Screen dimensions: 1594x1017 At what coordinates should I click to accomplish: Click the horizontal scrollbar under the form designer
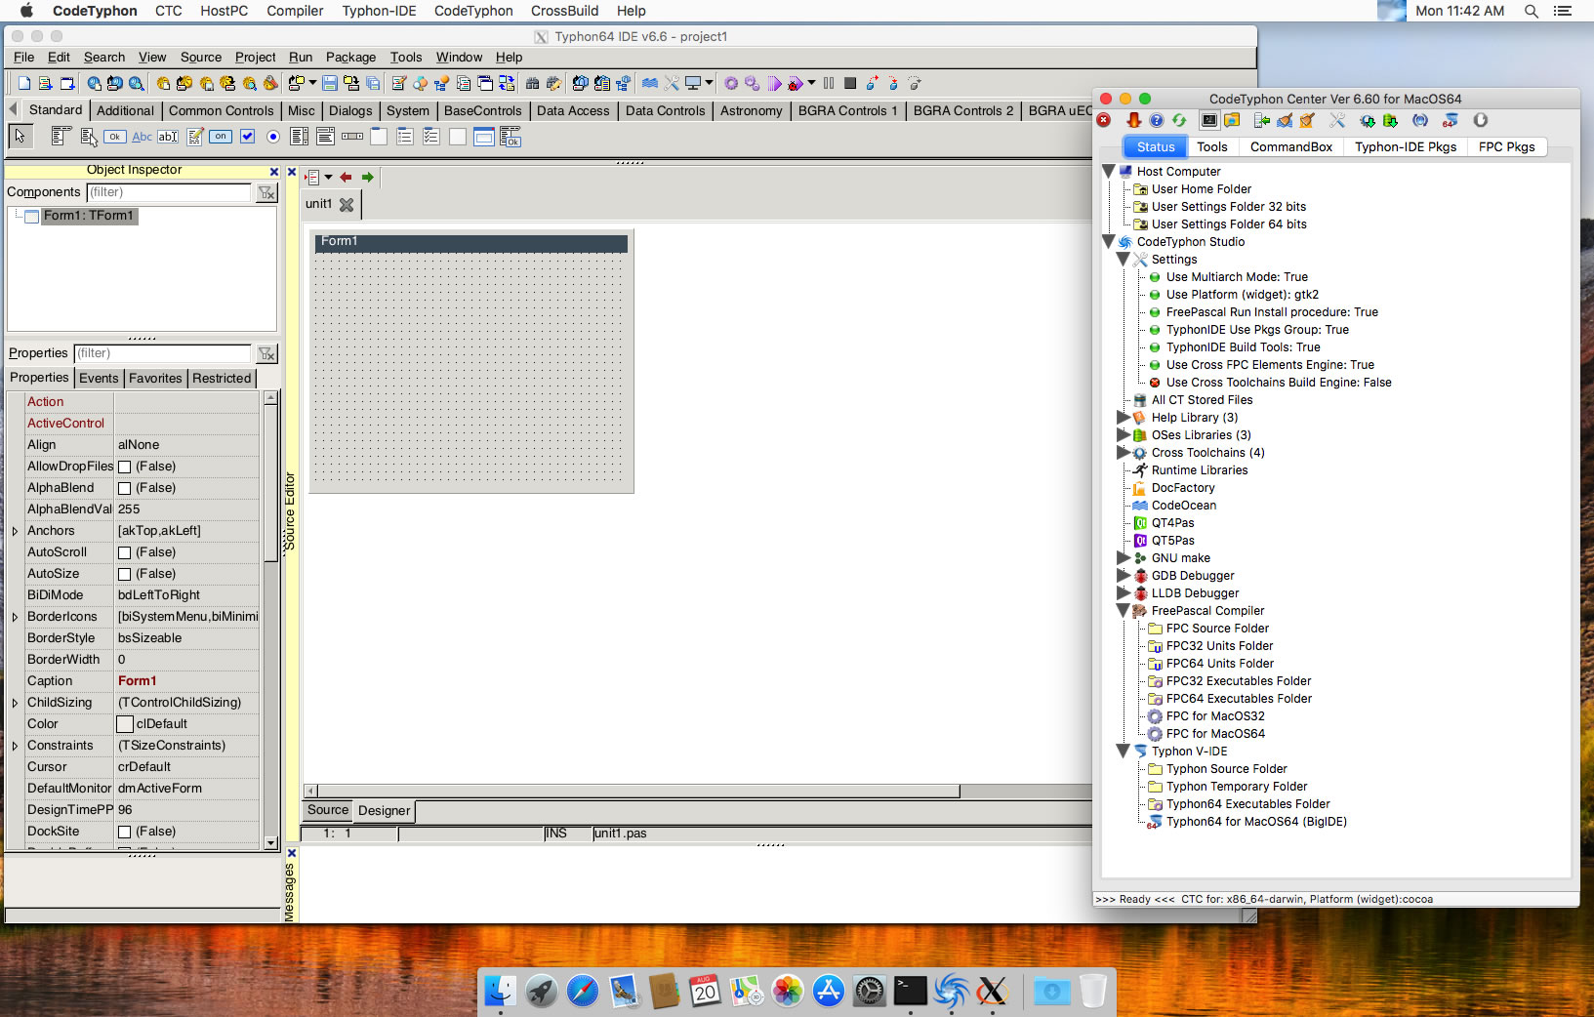[x=698, y=791]
